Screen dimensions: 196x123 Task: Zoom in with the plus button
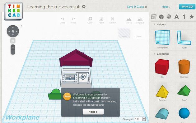pyautogui.click(x=13, y=47)
